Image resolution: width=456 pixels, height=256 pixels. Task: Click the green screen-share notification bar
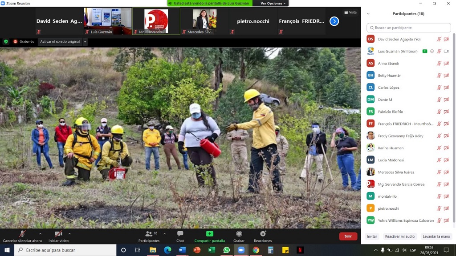click(x=210, y=3)
